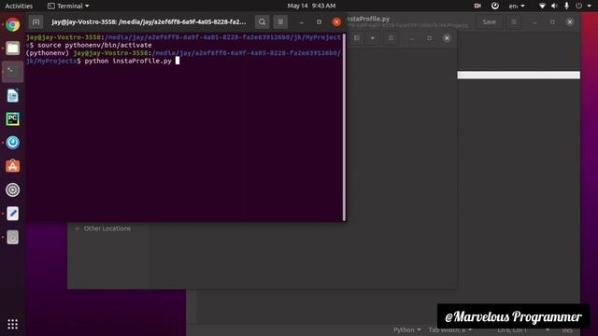This screenshot has height=336, width=598.
Task: Click the power icon in top bar
Action: pyautogui.click(x=578, y=6)
